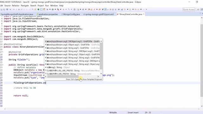Open the Run dropdown arrow

tap(55, 9)
